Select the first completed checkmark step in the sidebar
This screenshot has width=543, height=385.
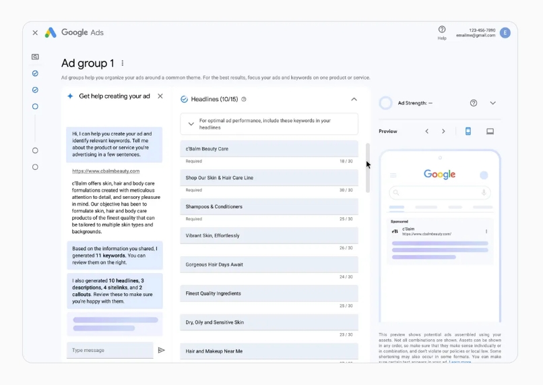pyautogui.click(x=35, y=73)
